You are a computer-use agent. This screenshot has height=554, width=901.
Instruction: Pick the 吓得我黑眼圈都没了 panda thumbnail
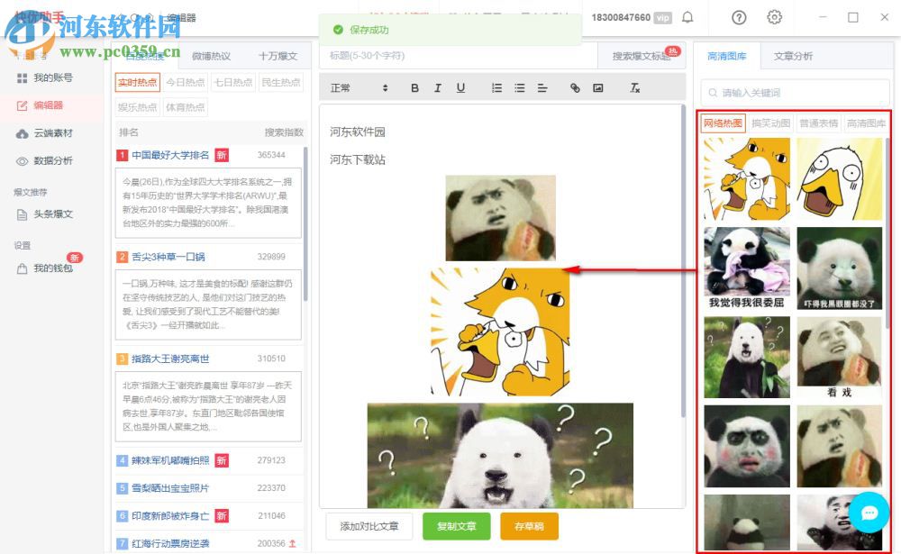[839, 268]
